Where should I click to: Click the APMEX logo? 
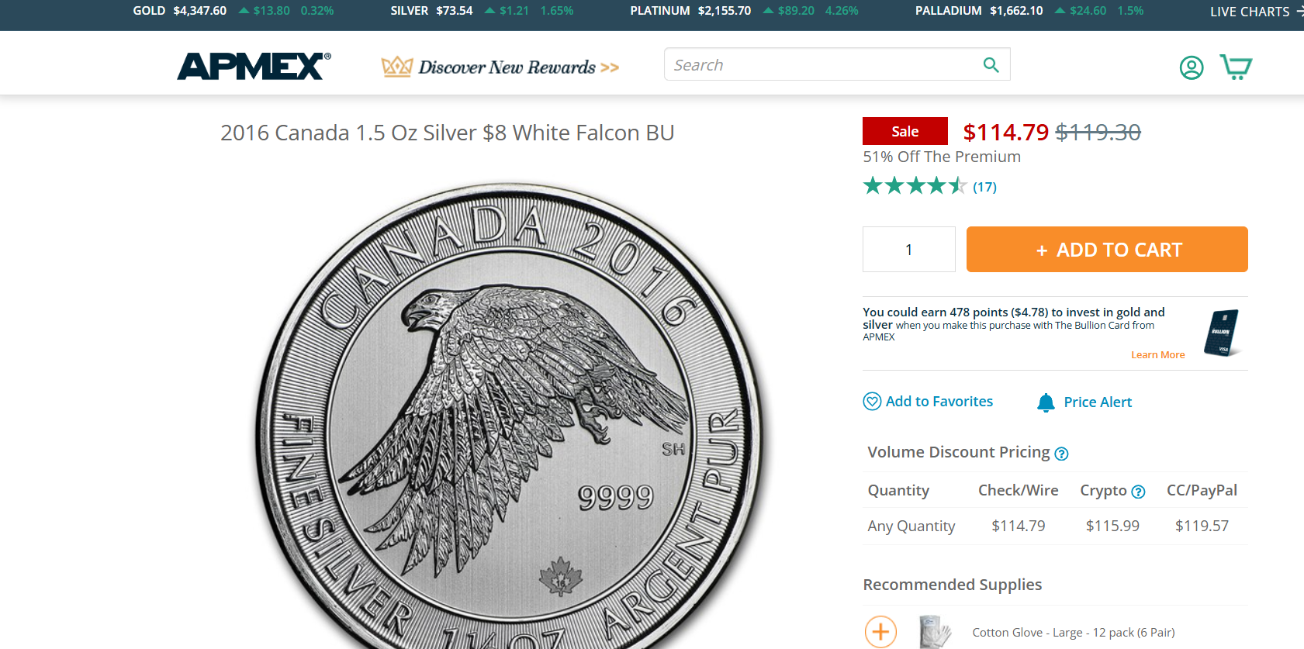(x=254, y=67)
